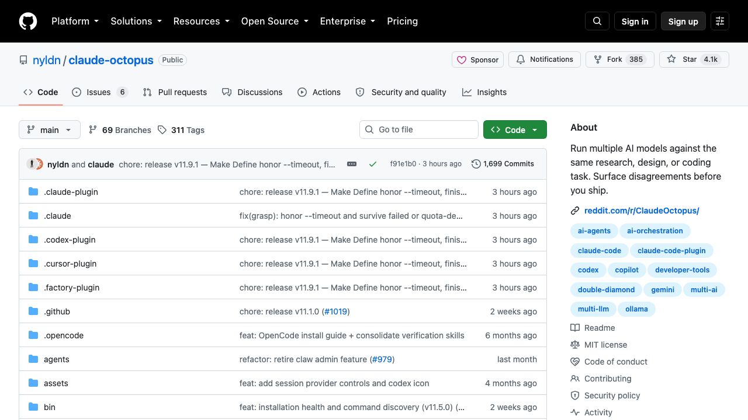The image size is (748, 420).
Task: Open commit hash f91e1b0
Action: (x=403, y=164)
